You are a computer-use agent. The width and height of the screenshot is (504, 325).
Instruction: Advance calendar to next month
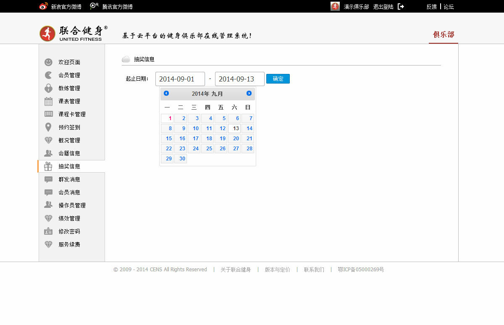[249, 93]
